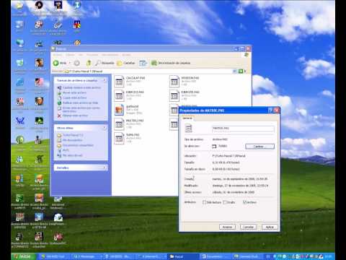Collapse the Otros sitios panel

pos(105,128)
